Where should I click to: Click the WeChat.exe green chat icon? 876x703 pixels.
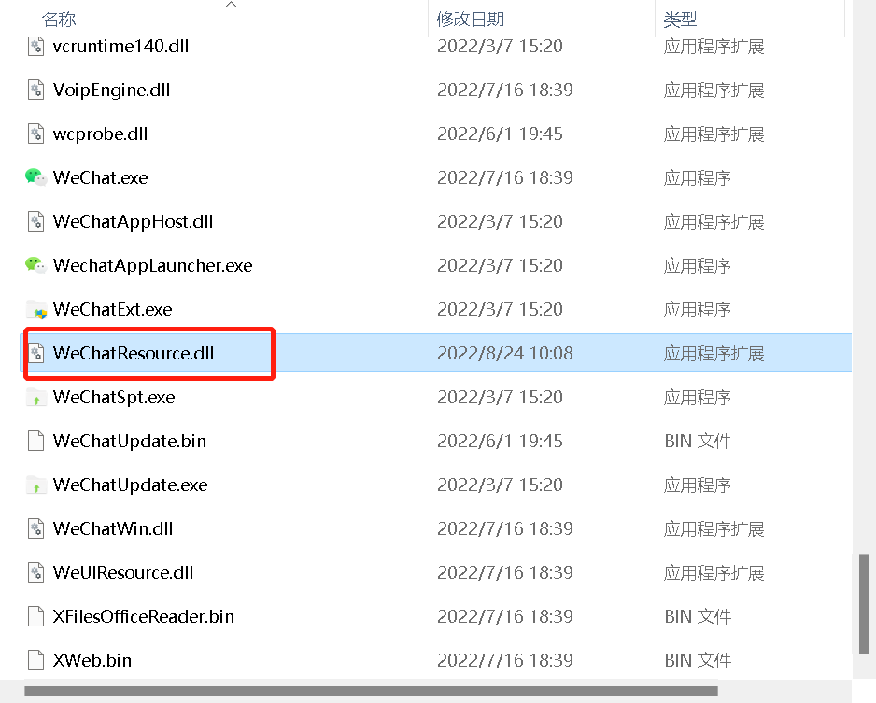pyautogui.click(x=35, y=177)
